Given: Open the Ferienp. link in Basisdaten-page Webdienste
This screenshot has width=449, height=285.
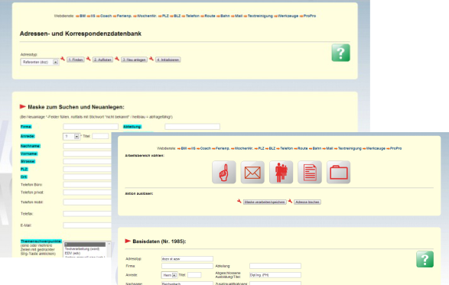Looking at the screenshot, I should (223, 148).
